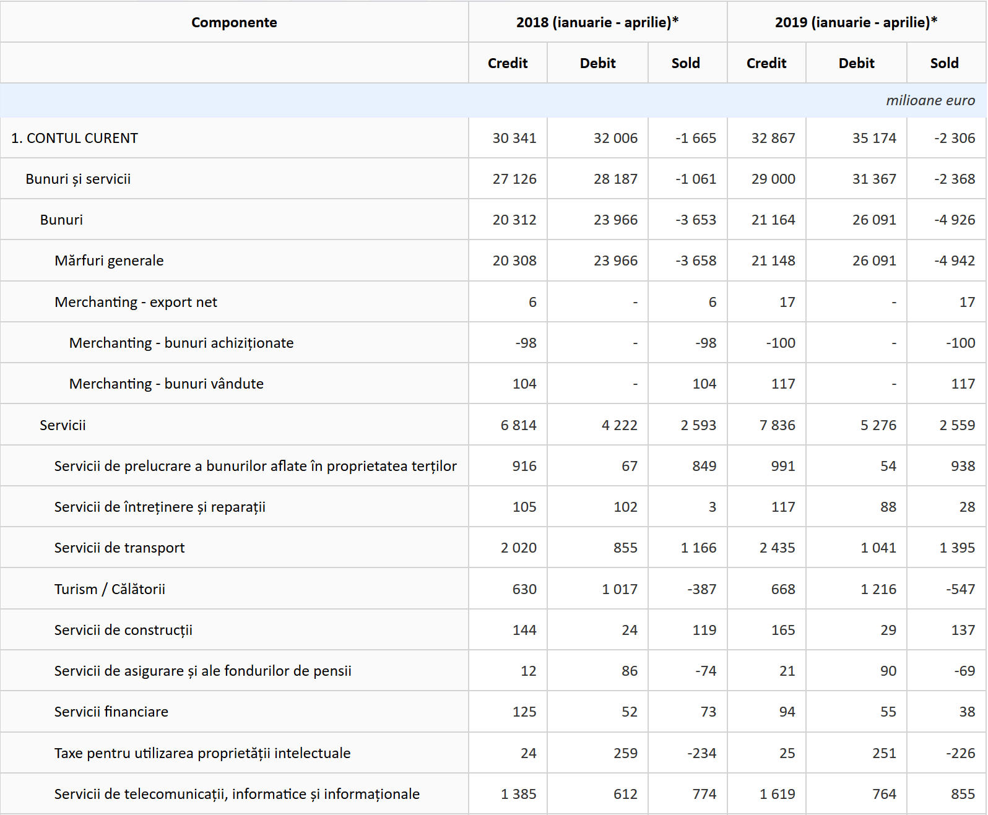Image resolution: width=988 pixels, height=815 pixels.
Task: Click the Sold header under 2019
Action: click(x=944, y=63)
